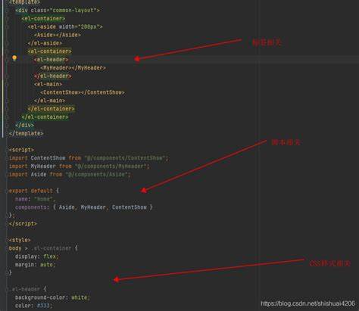The image size is (359, 311).
Task: Click the "background-color: white;" declaration
Action: [x=52, y=297]
